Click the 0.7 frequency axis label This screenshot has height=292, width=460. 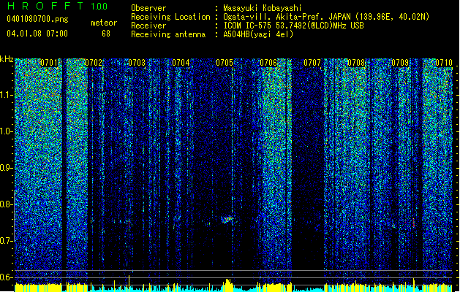coord(7,241)
